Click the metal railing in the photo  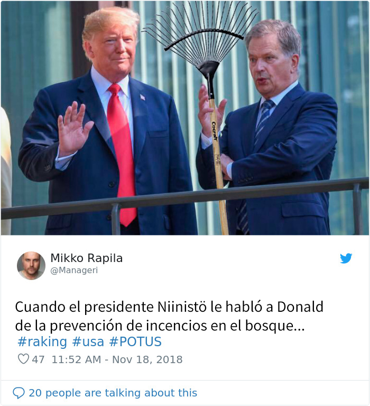tap(185, 199)
